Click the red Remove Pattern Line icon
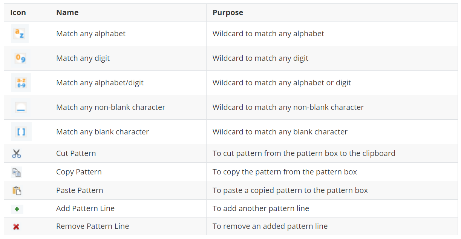Screen dimensions: 461x239 pos(16,227)
